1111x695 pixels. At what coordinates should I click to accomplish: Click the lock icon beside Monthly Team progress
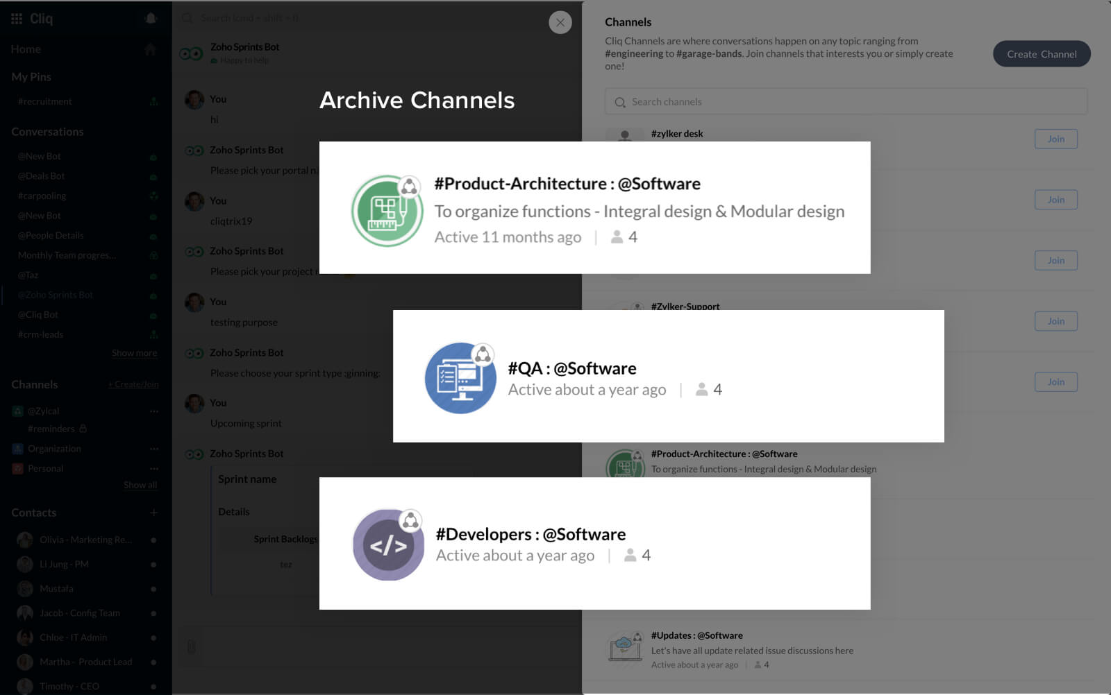(x=153, y=256)
